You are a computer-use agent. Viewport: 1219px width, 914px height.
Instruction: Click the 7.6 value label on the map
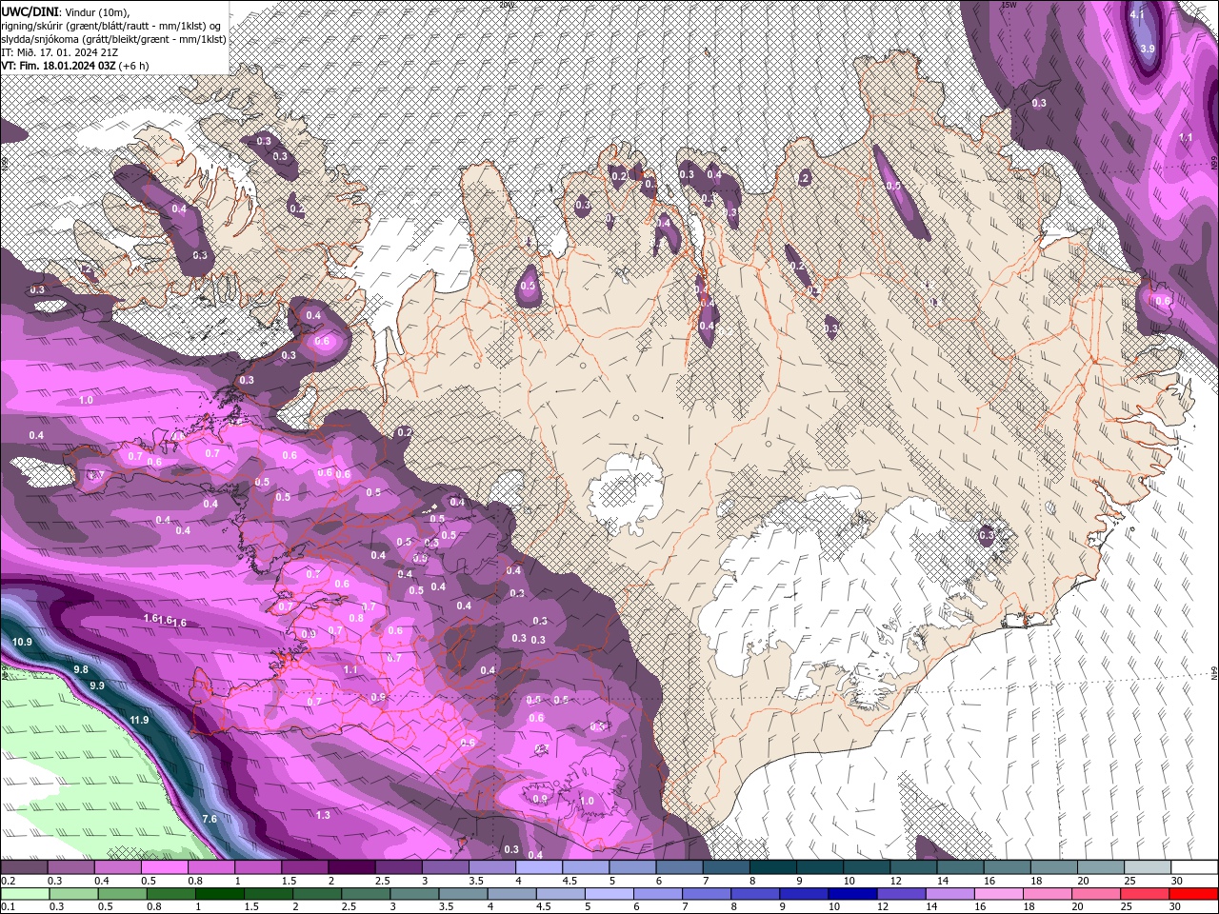coord(210,819)
